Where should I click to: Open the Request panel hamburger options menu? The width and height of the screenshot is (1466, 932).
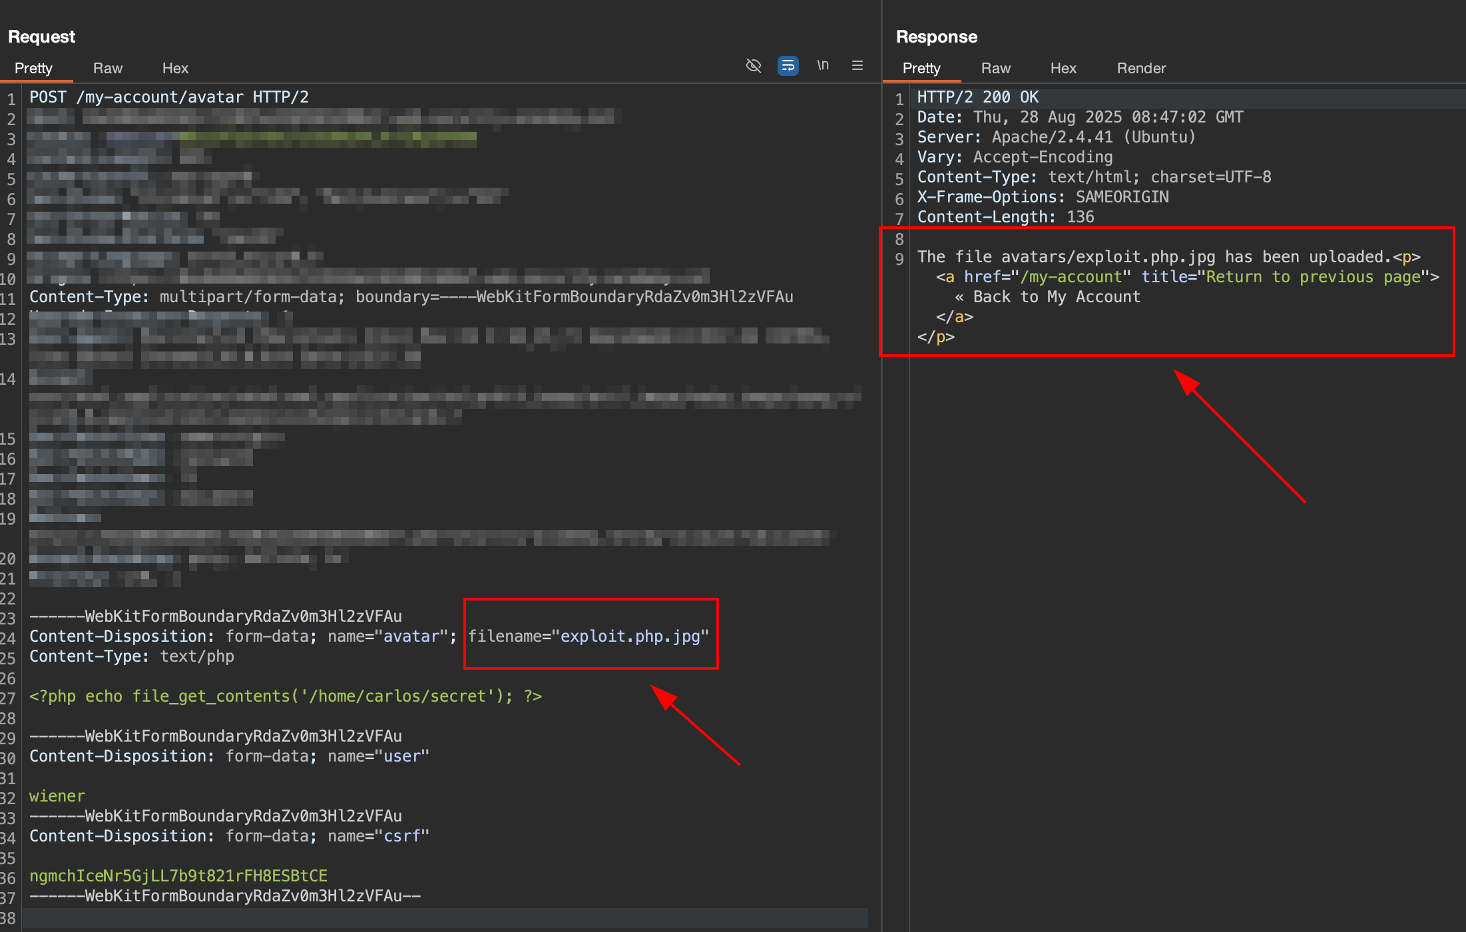point(857,66)
